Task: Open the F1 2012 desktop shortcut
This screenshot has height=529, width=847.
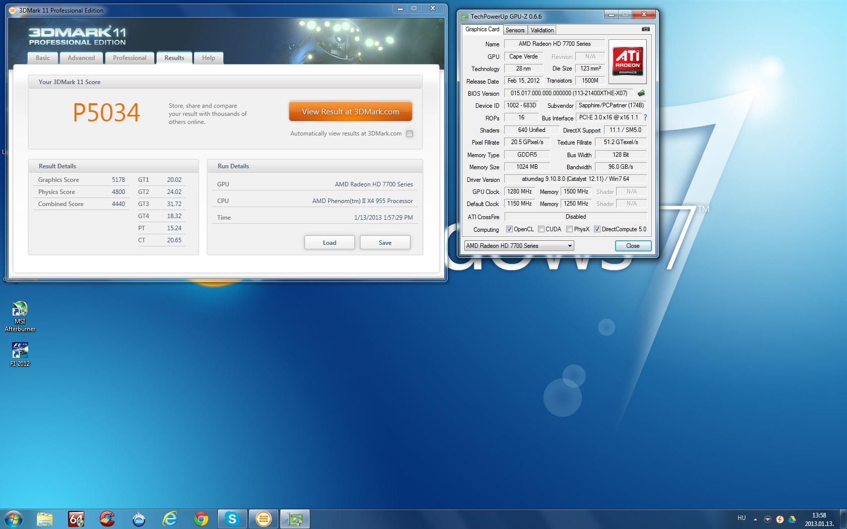Action: (20, 354)
